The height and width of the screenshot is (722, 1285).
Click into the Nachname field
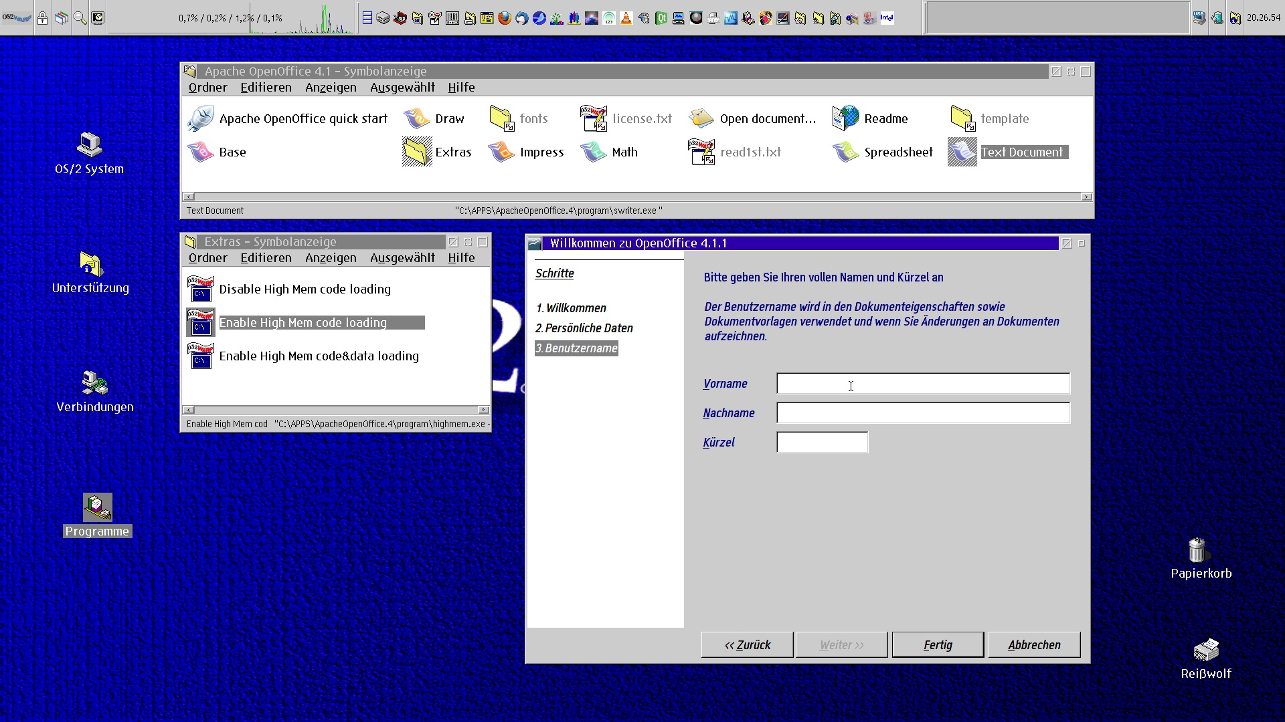click(923, 412)
